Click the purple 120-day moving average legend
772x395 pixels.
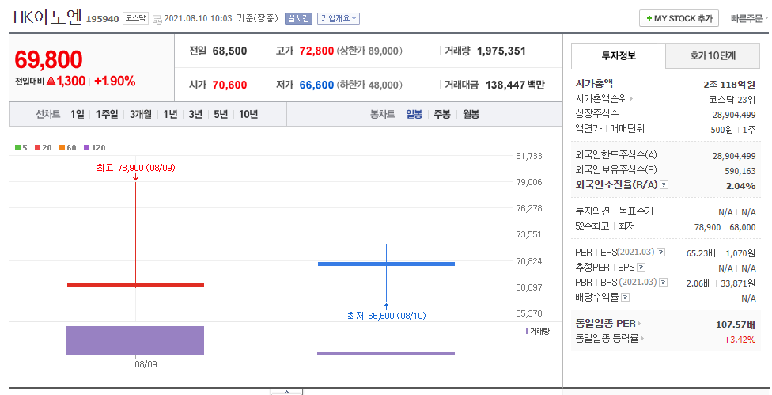pyautogui.click(x=95, y=148)
